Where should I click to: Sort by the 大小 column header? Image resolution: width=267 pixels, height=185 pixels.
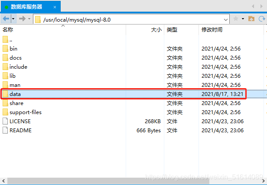(145, 30)
